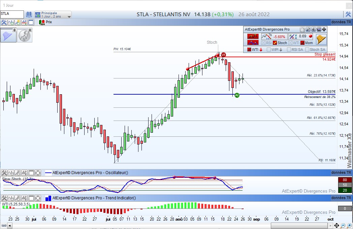Open AP tool in price chart toolbar
The image size is (353, 229).
pyautogui.click(x=24, y=22)
